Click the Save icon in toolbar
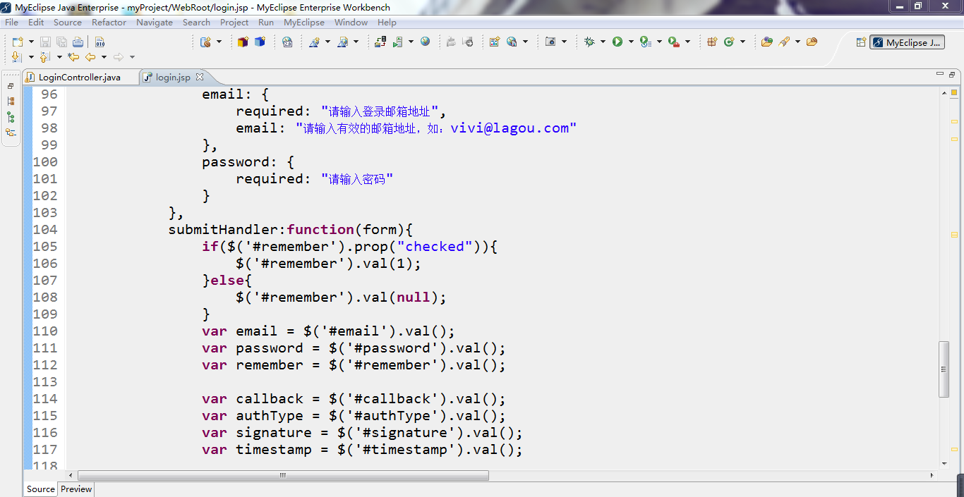This screenshot has width=964, height=497. (45, 42)
